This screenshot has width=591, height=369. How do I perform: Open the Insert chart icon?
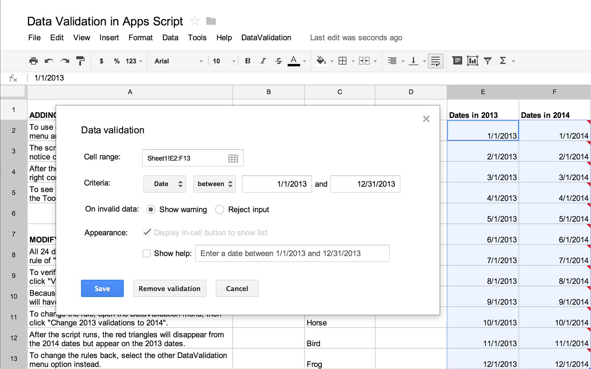click(472, 61)
